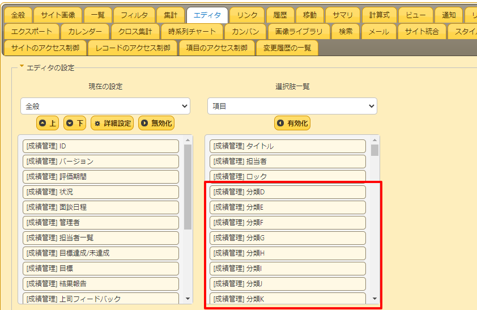Image resolution: width=477 pixels, height=310 pixels.
Task: Open the リンク tab
Action: click(x=247, y=15)
